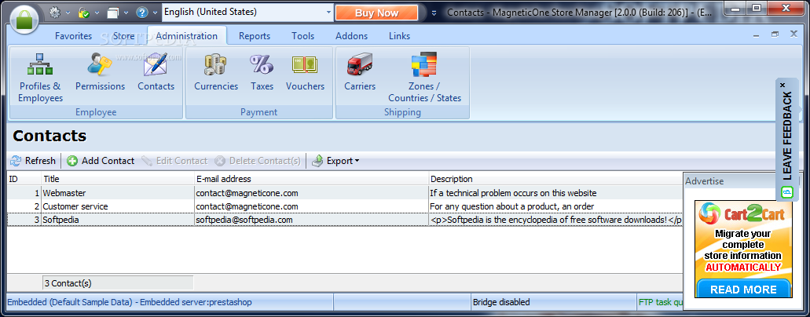Viewport: 810px width, 317px height.
Task: Open the window layout icon in title bar
Action: [113, 12]
